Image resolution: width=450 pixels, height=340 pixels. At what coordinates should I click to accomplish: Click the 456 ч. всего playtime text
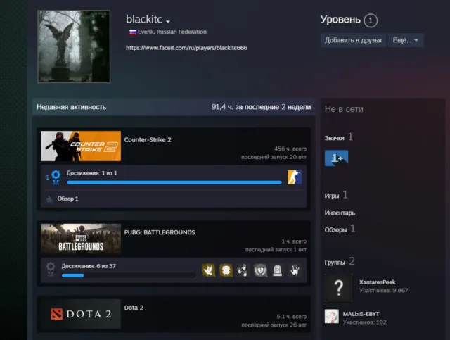[290, 149]
